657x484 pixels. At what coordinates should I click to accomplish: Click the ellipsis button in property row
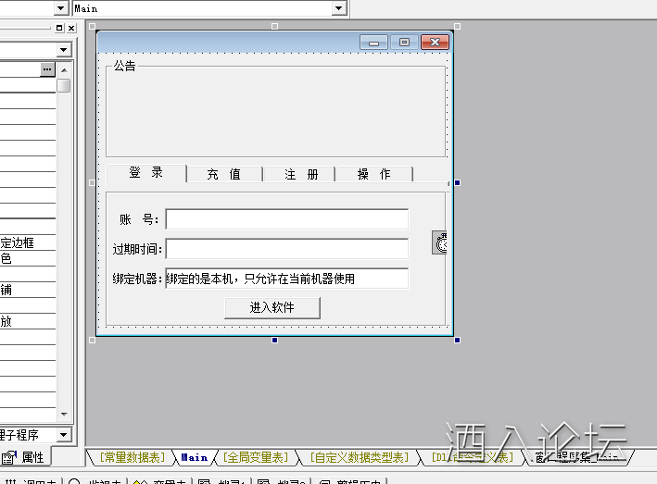tap(47, 69)
